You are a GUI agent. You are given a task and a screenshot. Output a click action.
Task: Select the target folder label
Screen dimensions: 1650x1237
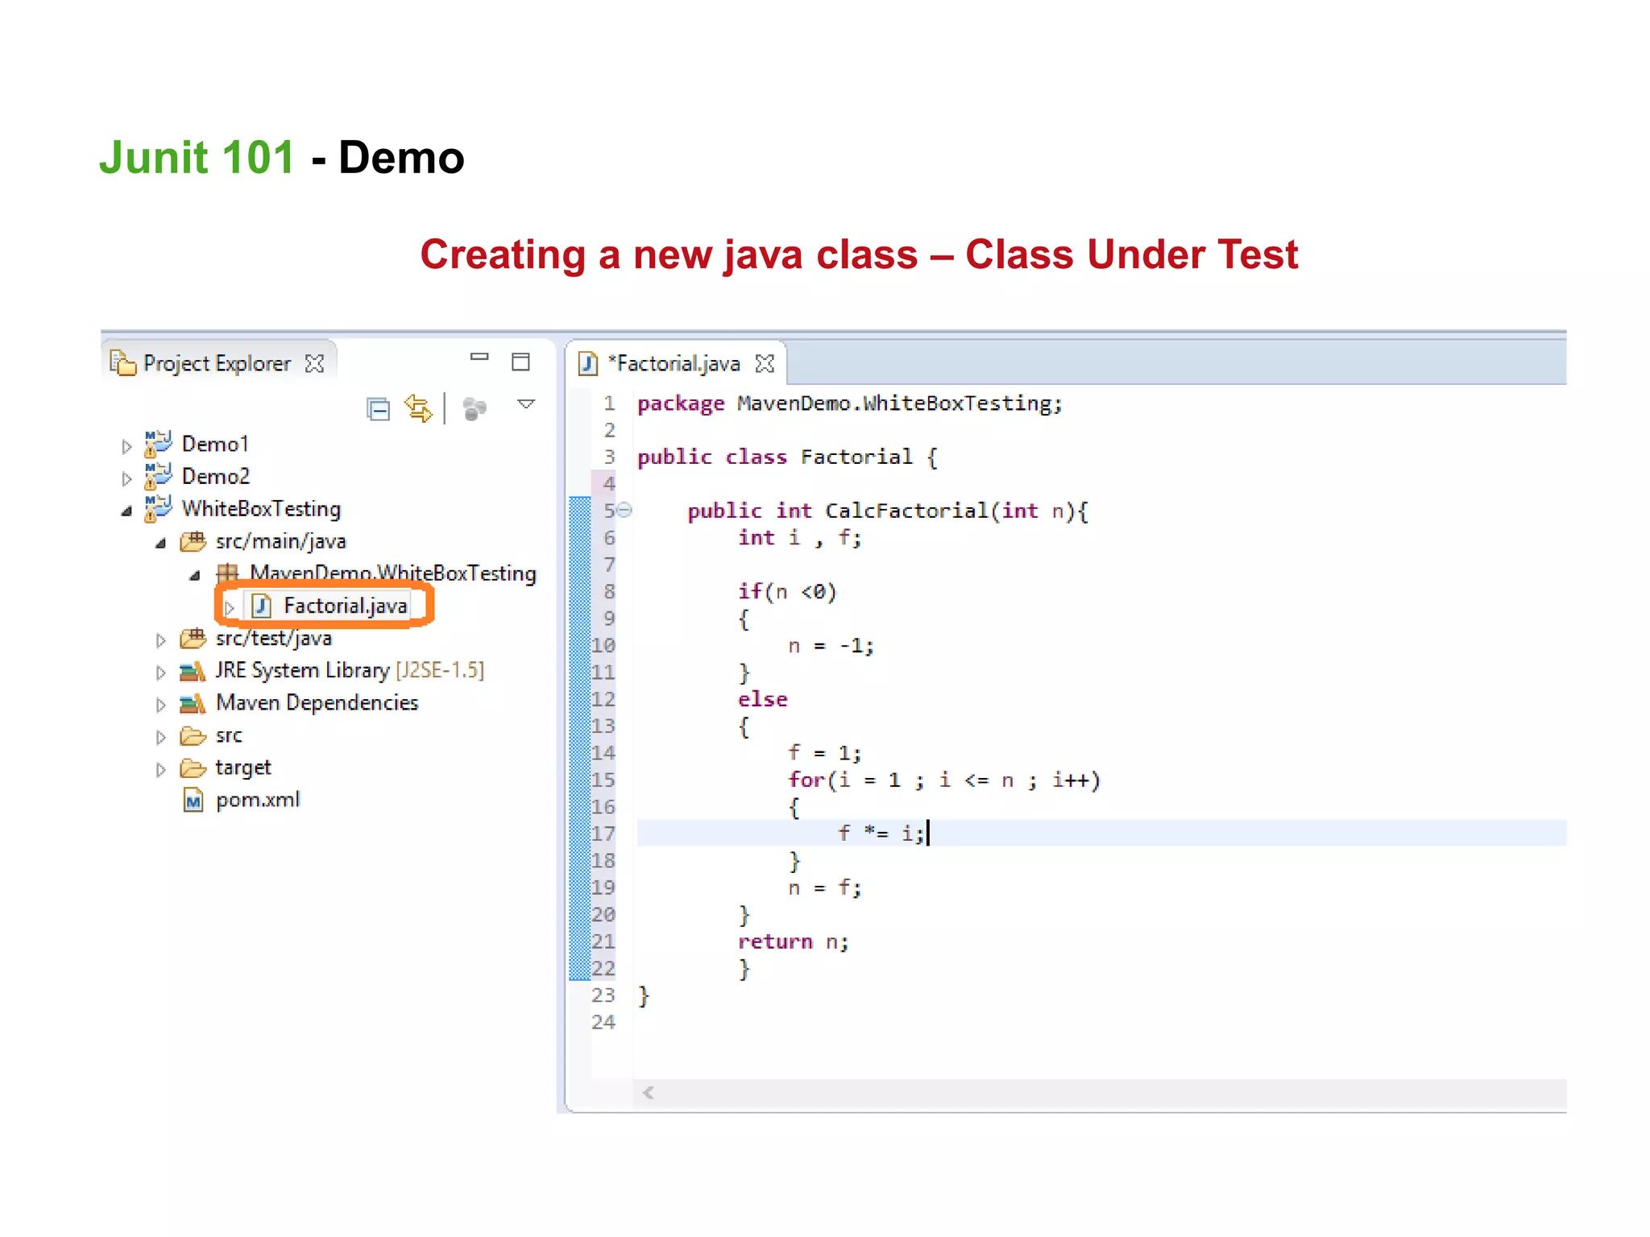click(243, 768)
